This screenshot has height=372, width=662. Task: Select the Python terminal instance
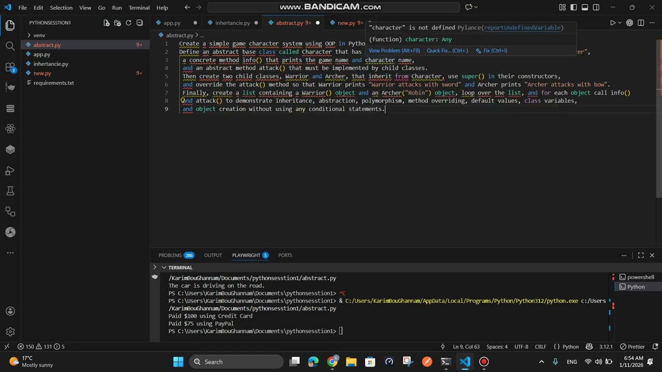click(x=636, y=287)
